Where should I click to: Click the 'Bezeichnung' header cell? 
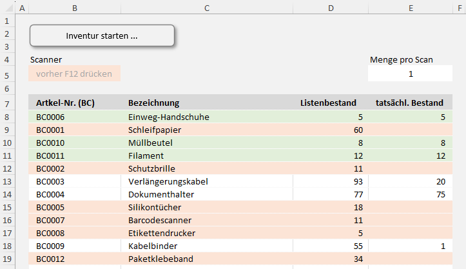[x=154, y=103]
